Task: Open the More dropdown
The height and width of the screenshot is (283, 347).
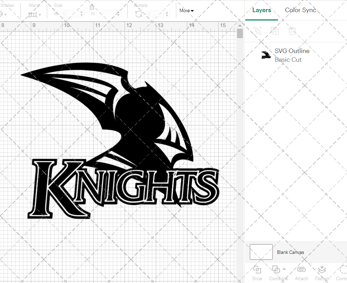Action: click(x=186, y=11)
